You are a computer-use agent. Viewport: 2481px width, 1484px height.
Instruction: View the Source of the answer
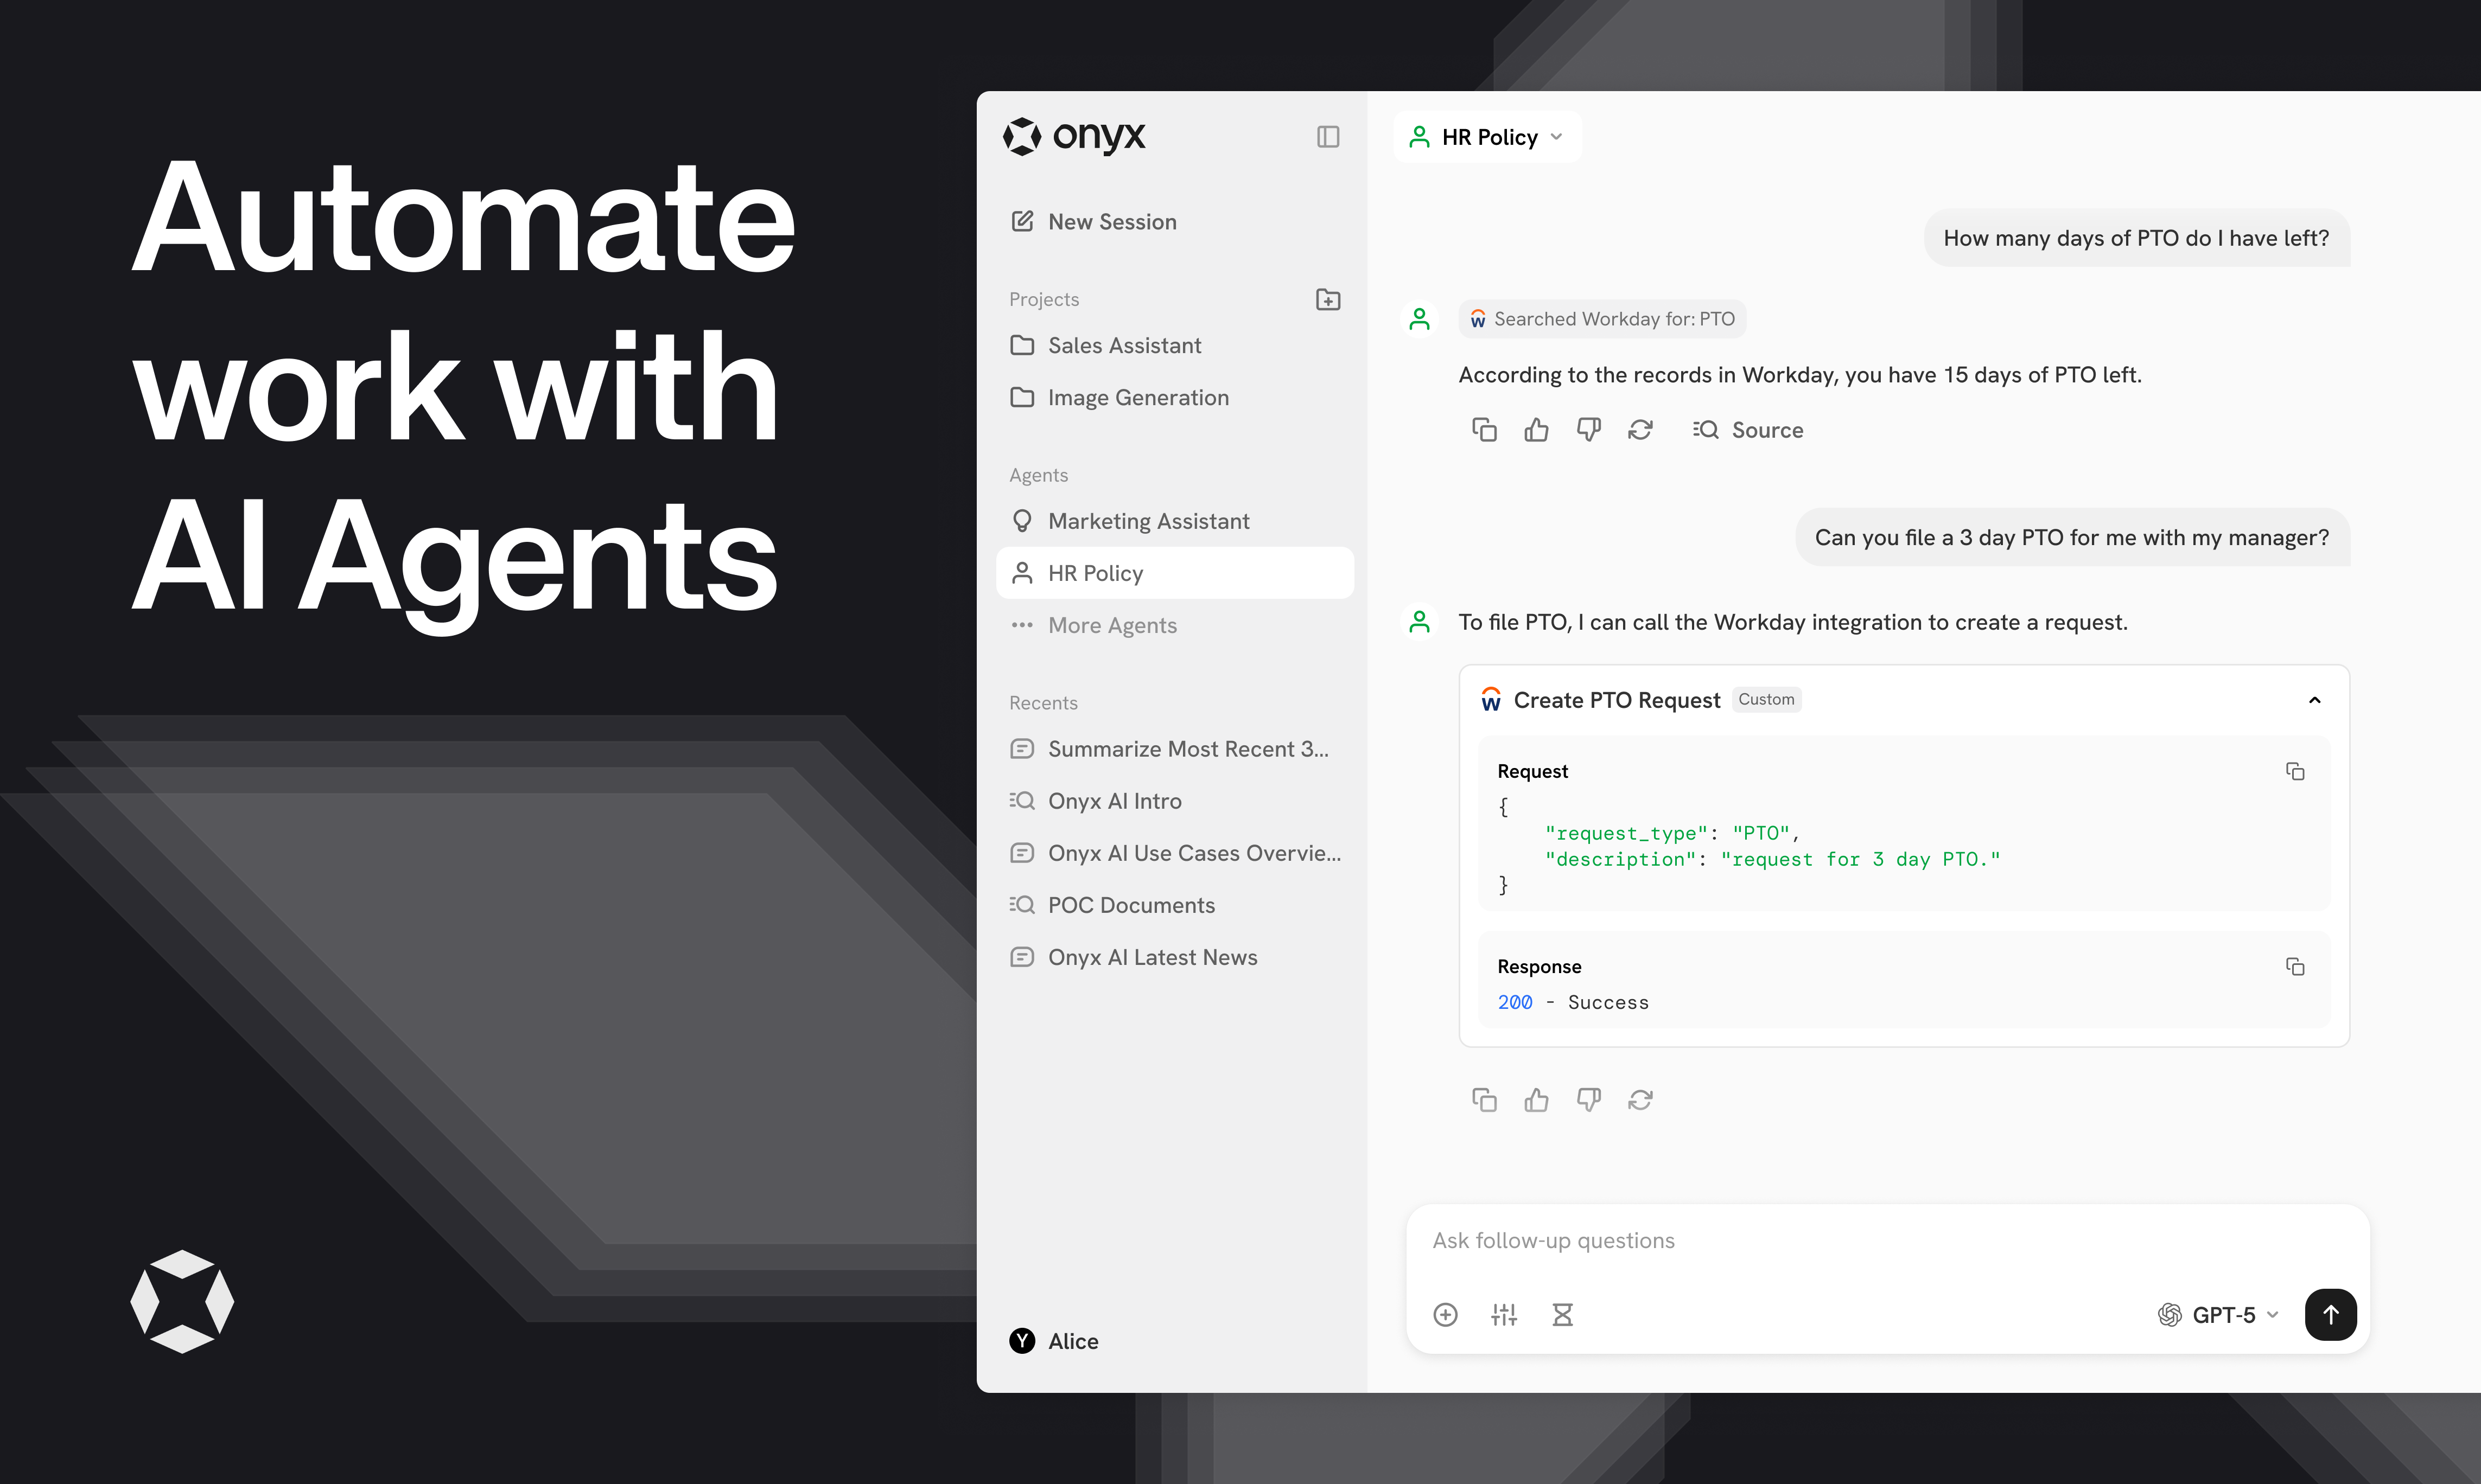1749,430
